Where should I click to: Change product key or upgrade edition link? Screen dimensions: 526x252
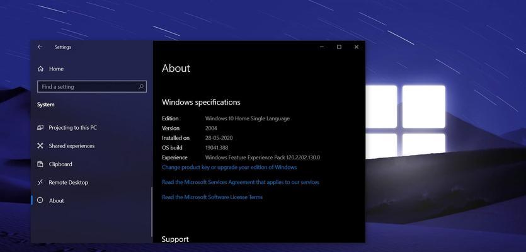(x=229, y=167)
